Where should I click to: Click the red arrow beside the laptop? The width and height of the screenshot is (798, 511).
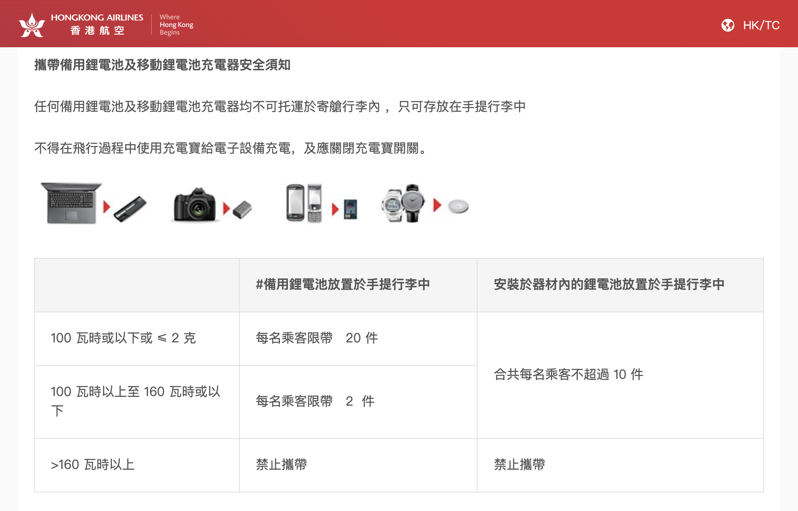(106, 207)
